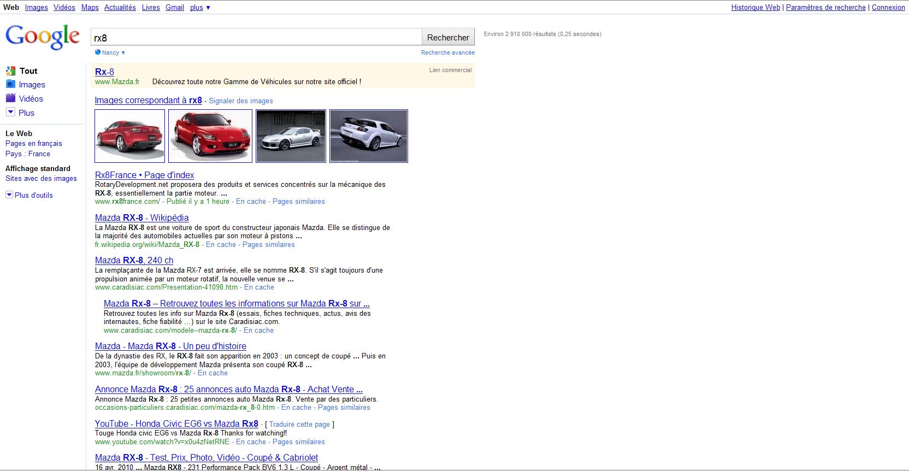Click the Google logo
This screenshot has width=909, height=471.
point(43,37)
